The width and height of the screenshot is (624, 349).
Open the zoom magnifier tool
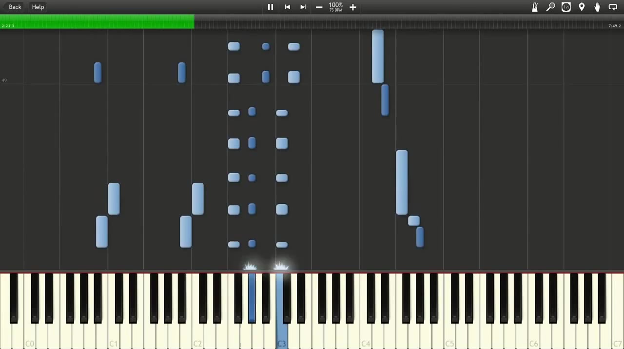click(550, 7)
